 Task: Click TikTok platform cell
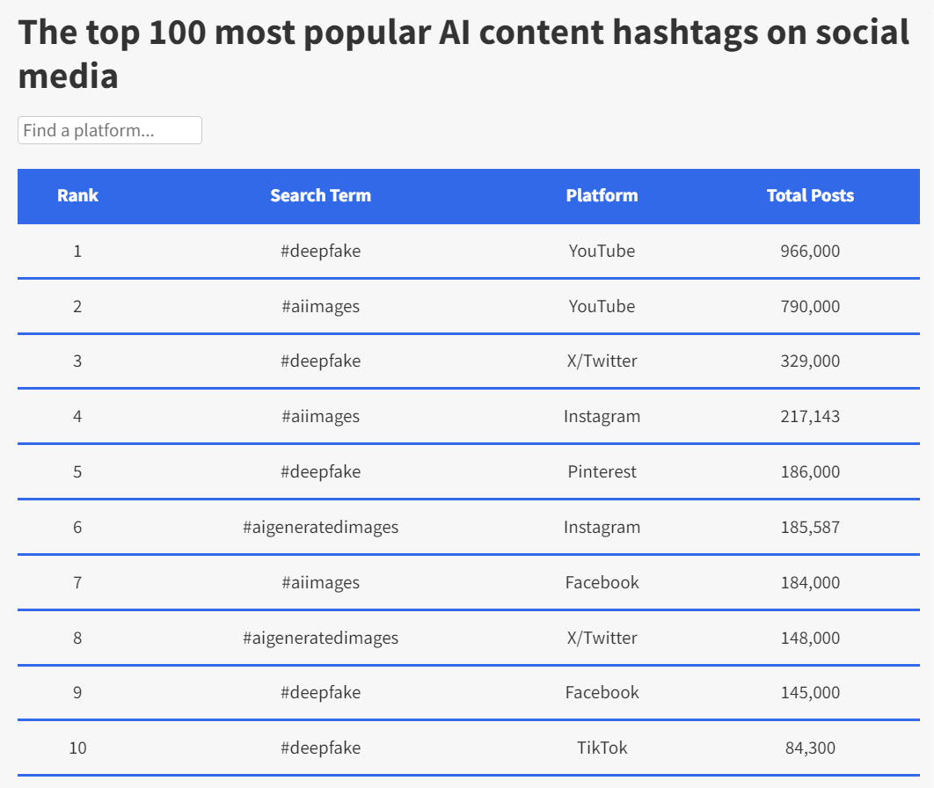(x=602, y=748)
